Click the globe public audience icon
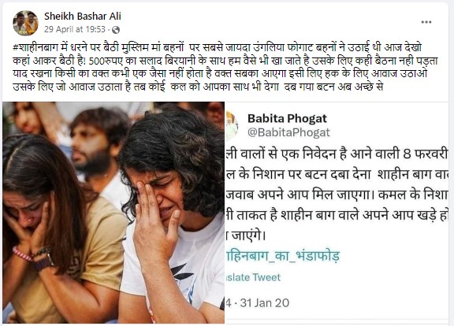The height and width of the screenshot is (326, 454). coord(116,29)
